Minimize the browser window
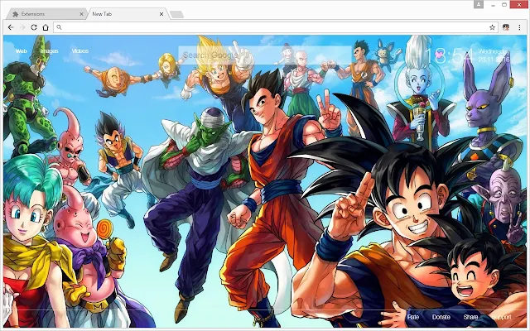This screenshot has width=530, height=331. tap(494, 5)
